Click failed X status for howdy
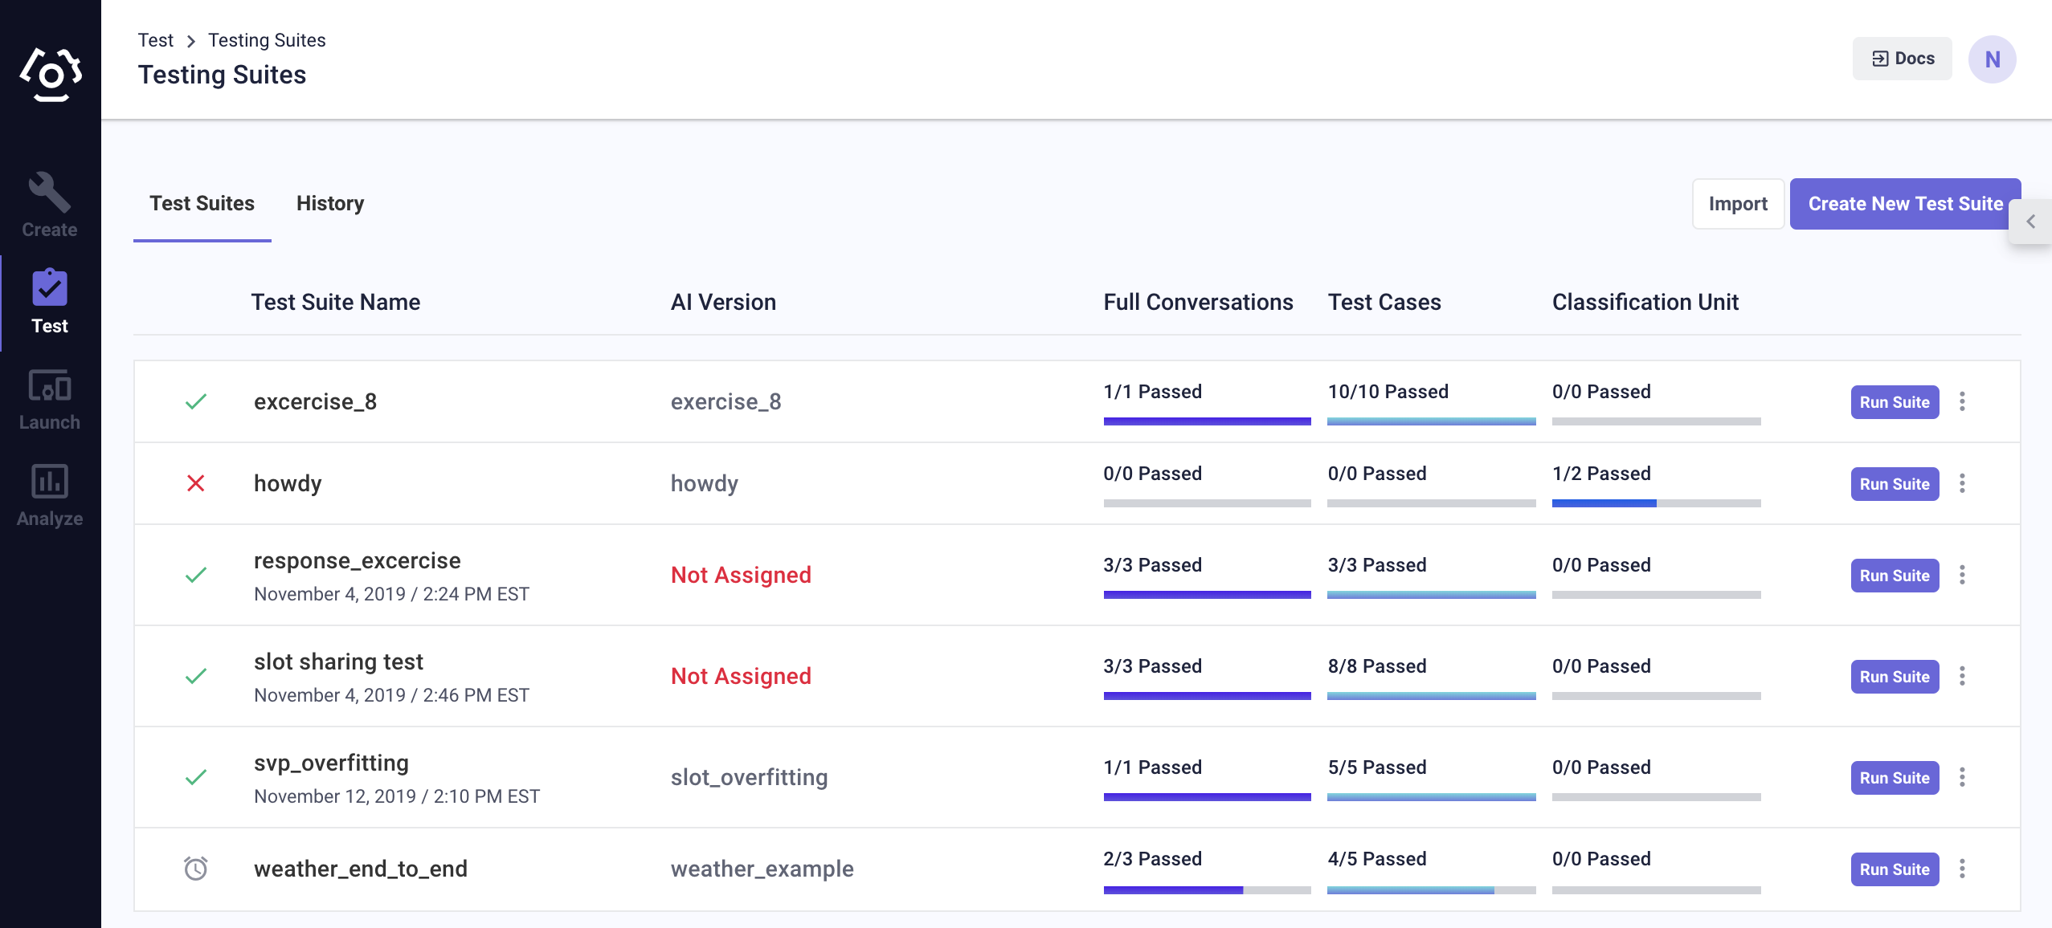 click(x=196, y=483)
